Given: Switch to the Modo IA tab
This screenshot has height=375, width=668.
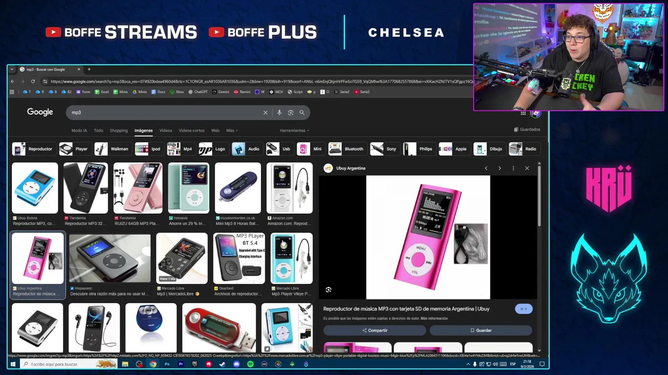Looking at the screenshot, I should pyautogui.click(x=79, y=131).
